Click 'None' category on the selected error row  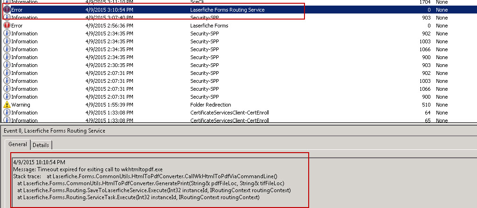442,10
